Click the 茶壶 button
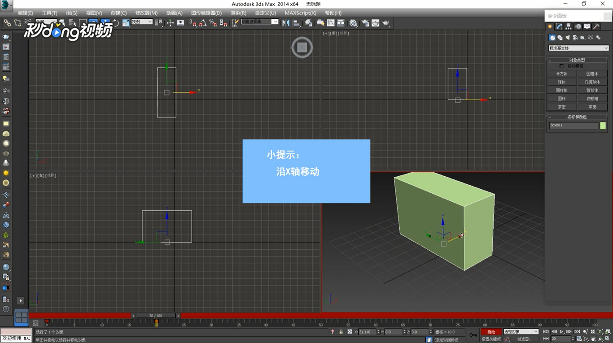Image resolution: width=613 pixels, height=343 pixels. tap(562, 107)
